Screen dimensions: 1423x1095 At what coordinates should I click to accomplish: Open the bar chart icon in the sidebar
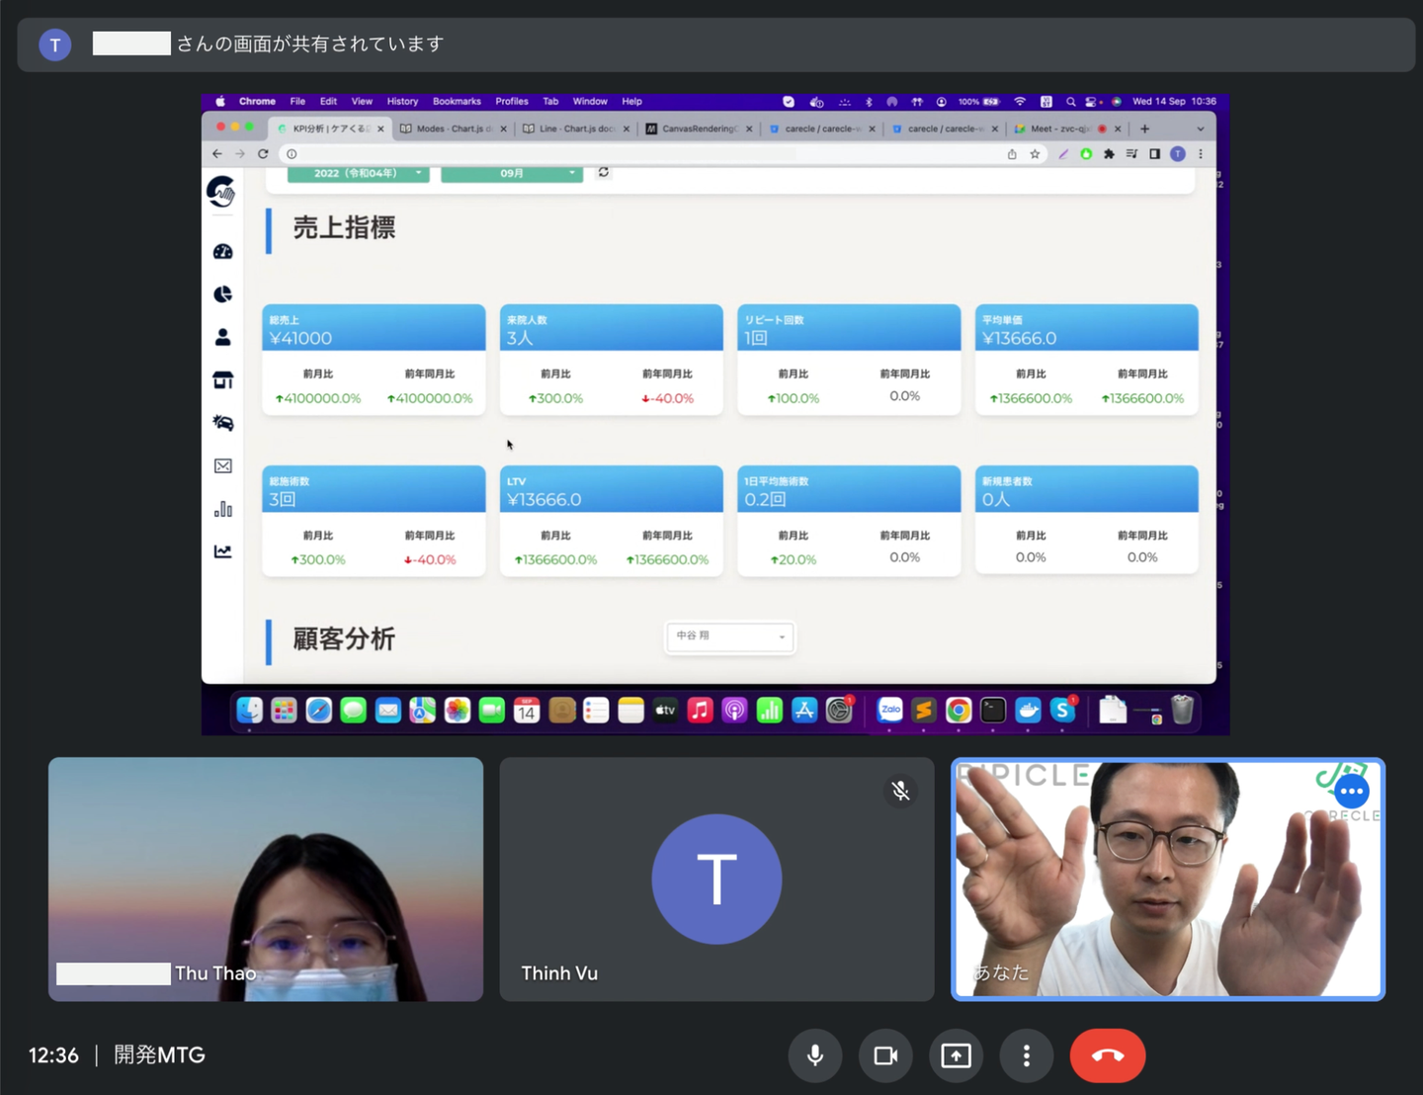pos(223,509)
